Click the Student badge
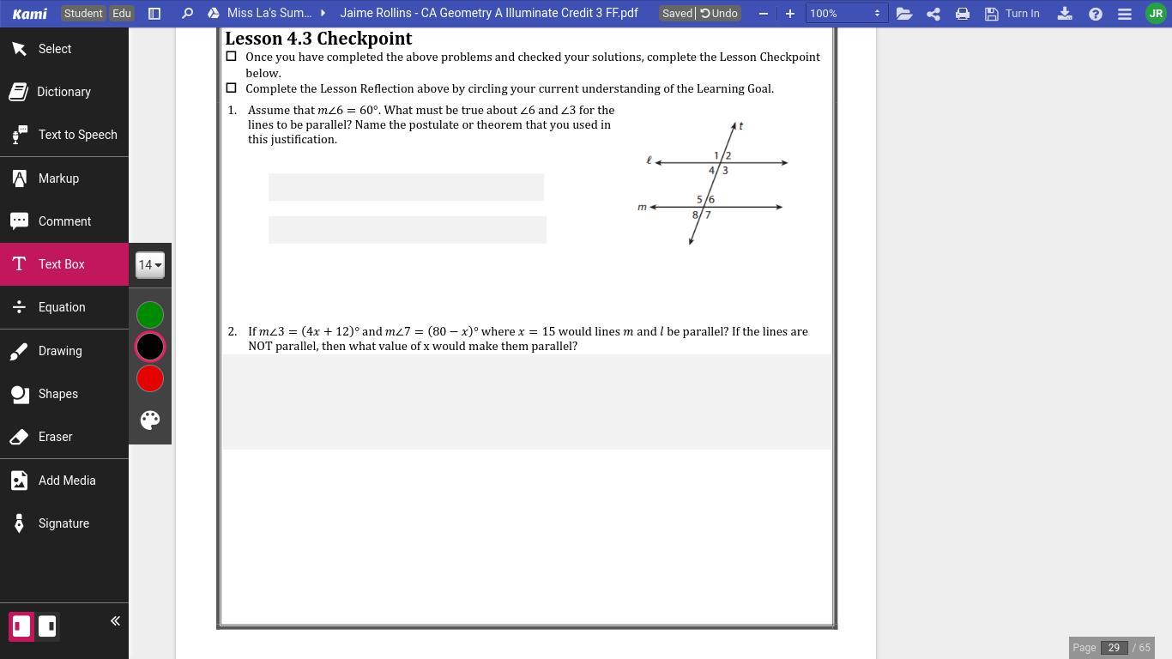 tap(83, 14)
